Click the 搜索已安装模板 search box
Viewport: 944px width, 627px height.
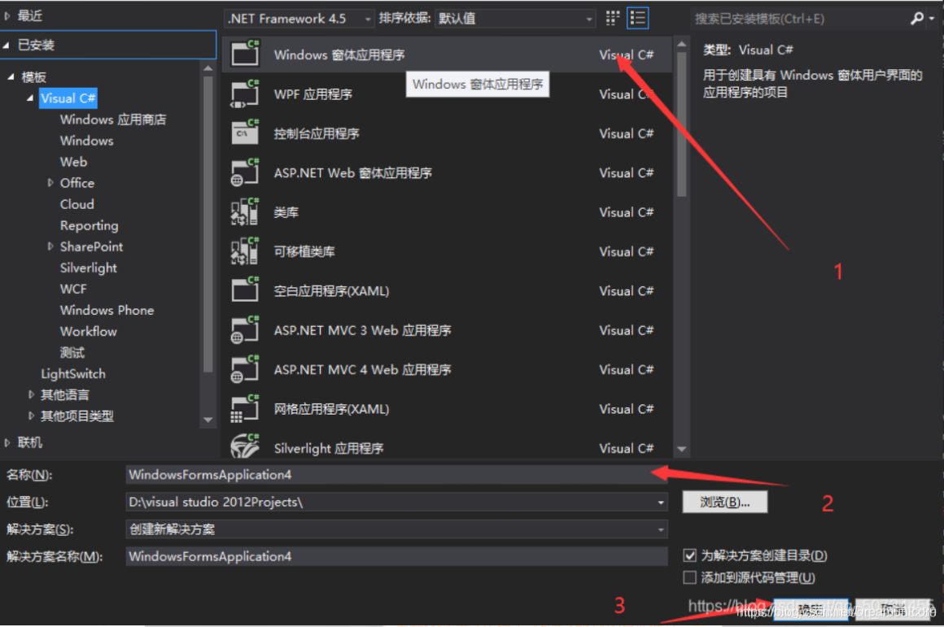[799, 19]
